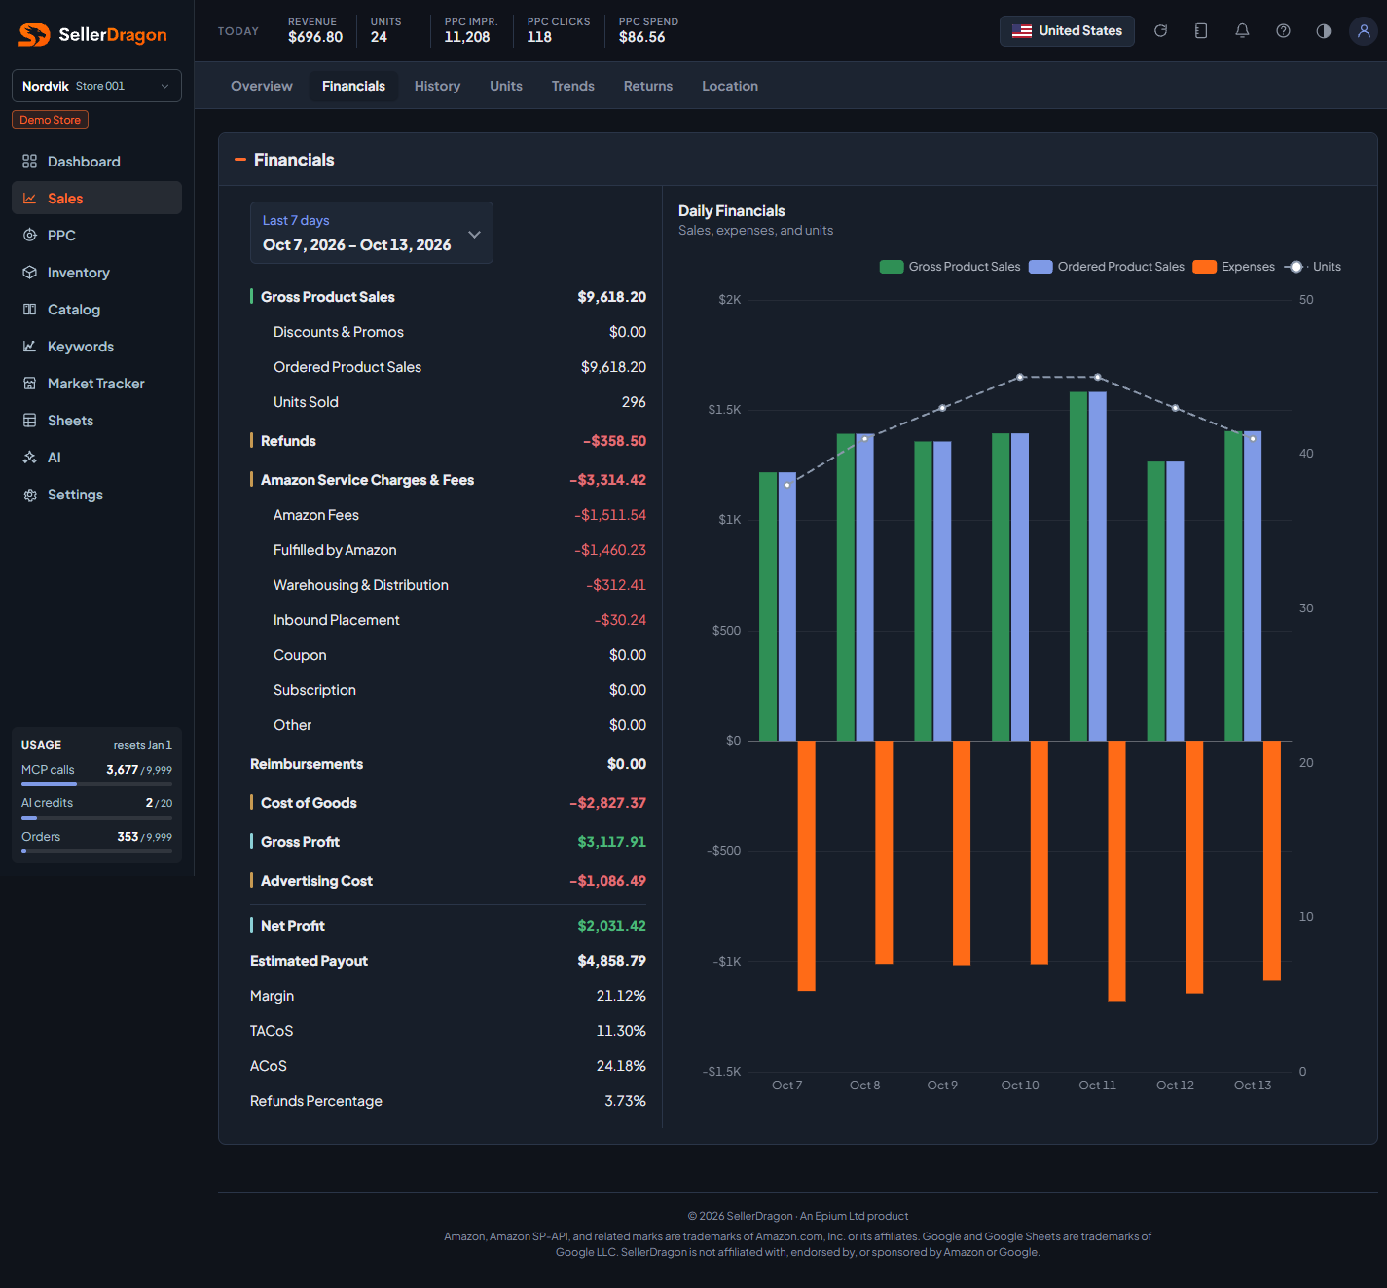Image resolution: width=1387 pixels, height=1288 pixels.
Task: Click the refresh icon in header
Action: point(1160,31)
